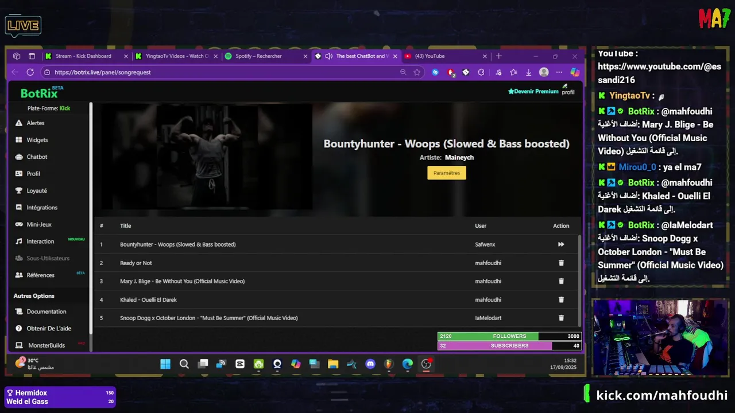The width and height of the screenshot is (735, 413).
Task: Open Discord from the taskbar
Action: [370, 364]
